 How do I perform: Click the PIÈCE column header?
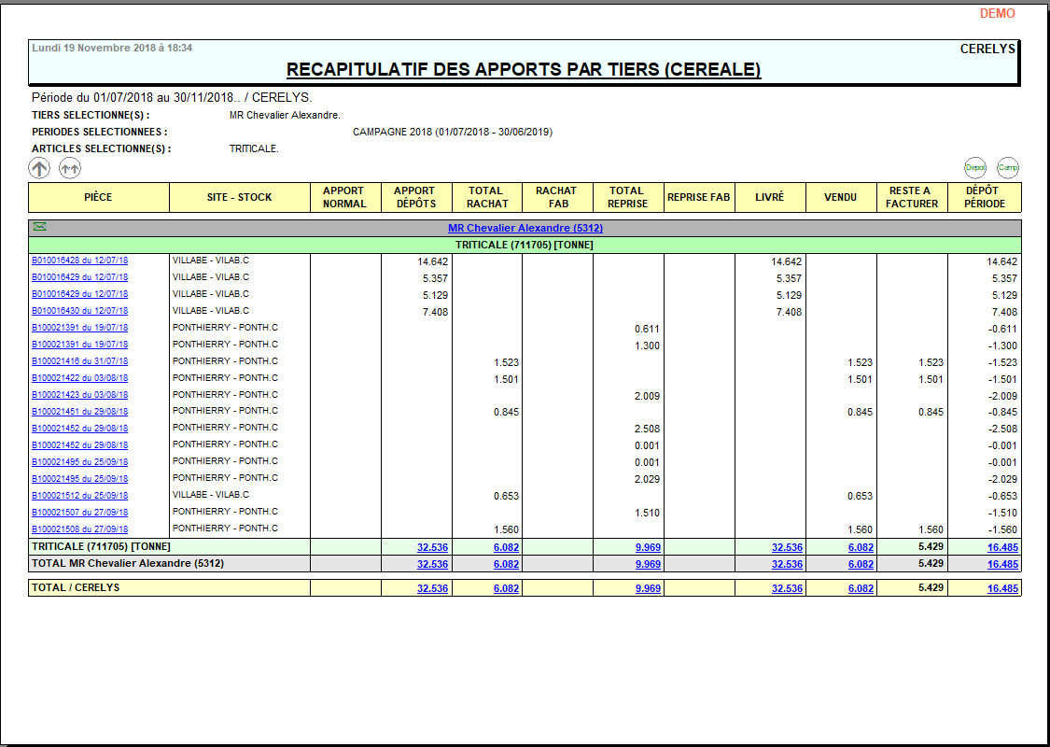(98, 197)
